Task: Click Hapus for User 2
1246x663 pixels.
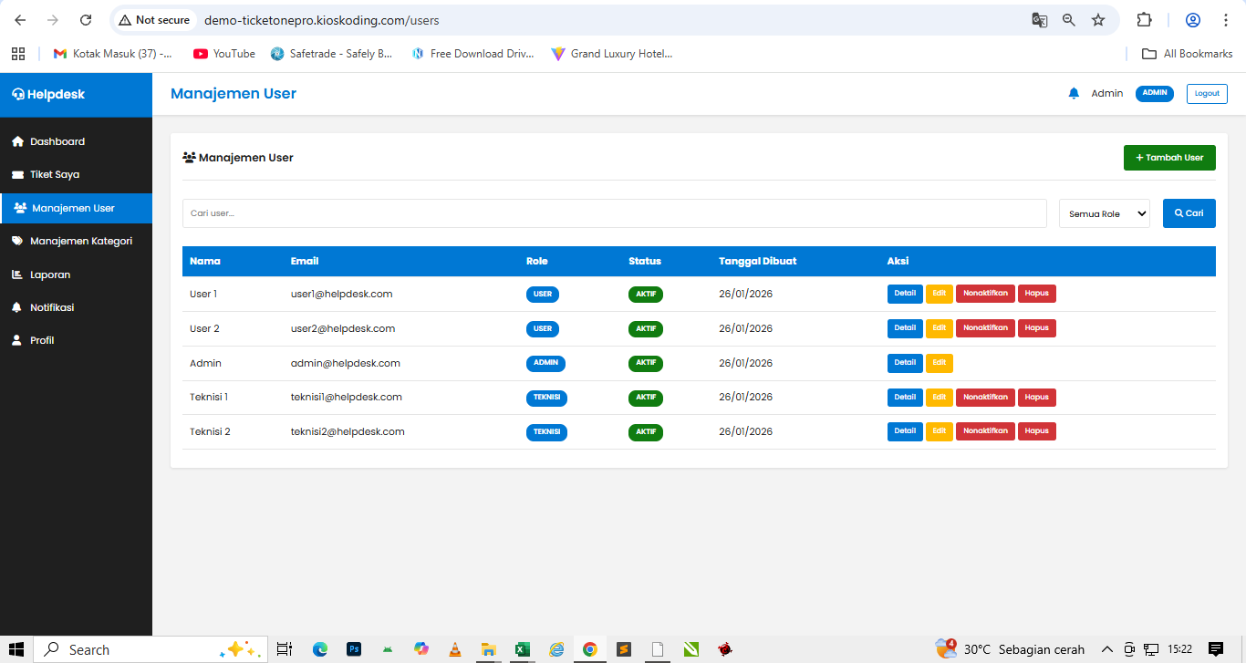Action: click(x=1037, y=327)
